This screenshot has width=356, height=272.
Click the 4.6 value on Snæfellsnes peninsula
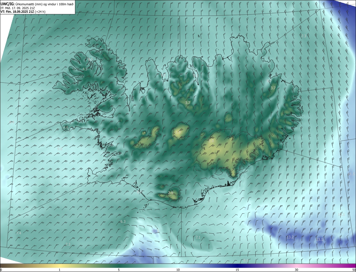click(x=66, y=128)
